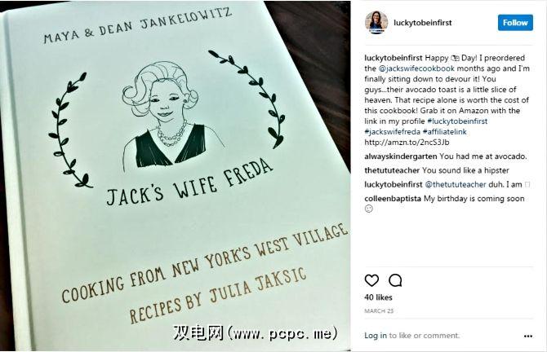Visit thetututeacher commenter profile
547x352 pixels.
pyautogui.click(x=392, y=170)
